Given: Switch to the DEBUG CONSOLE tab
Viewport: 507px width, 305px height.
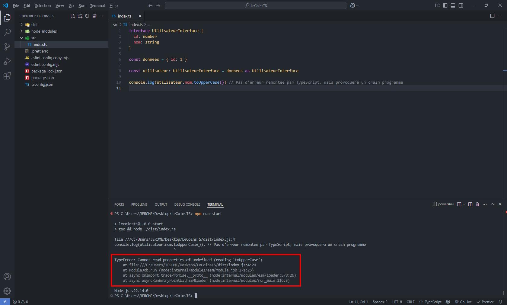Looking at the screenshot, I should pos(187,204).
